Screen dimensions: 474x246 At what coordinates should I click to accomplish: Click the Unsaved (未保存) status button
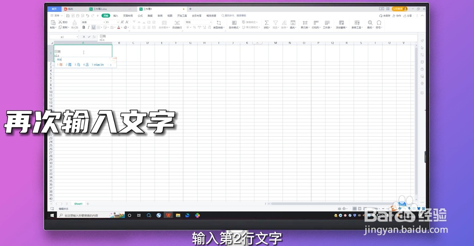pos(385,16)
